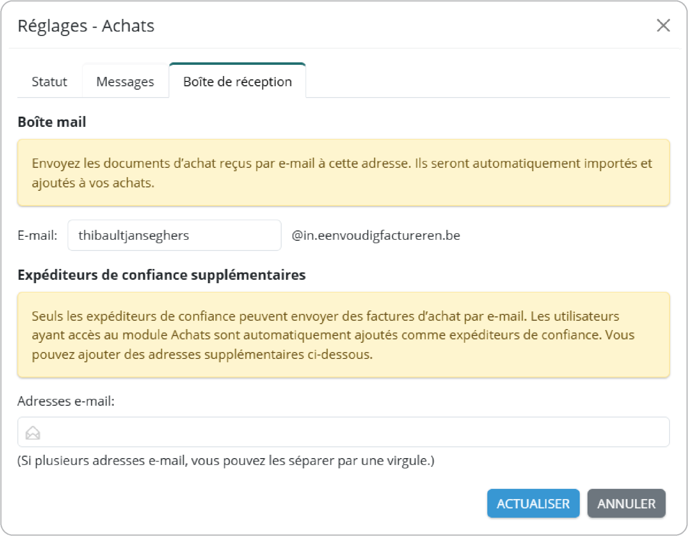Close the Réglages - Achats dialog
Viewport: 688px width, 536px height.
[663, 25]
